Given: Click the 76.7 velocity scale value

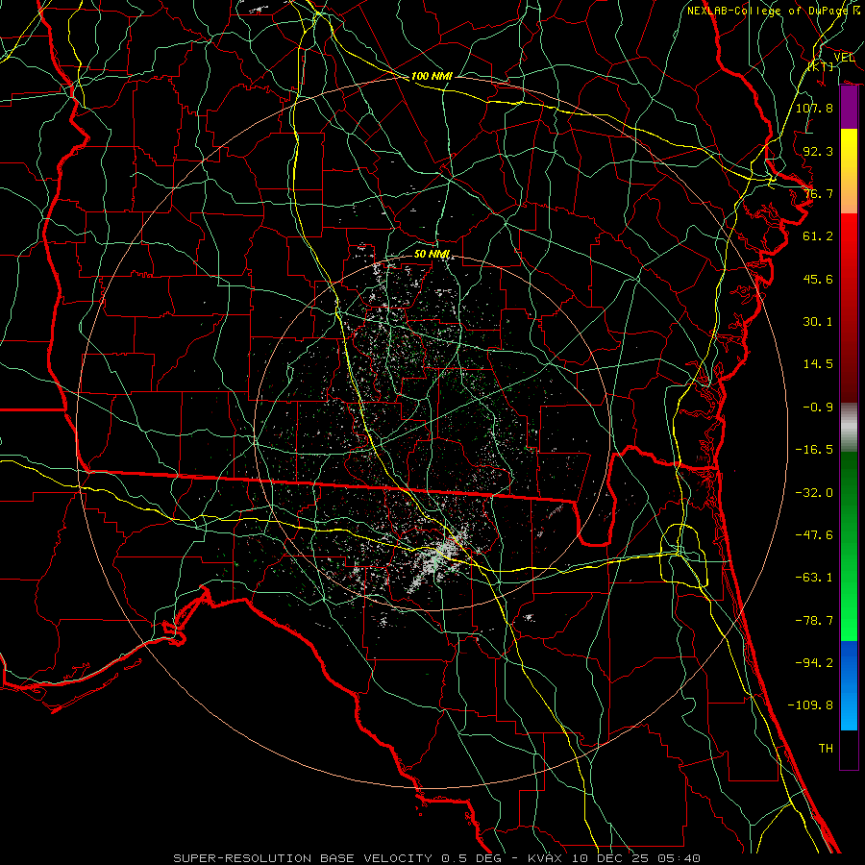Looking at the screenshot, I should point(818,193).
